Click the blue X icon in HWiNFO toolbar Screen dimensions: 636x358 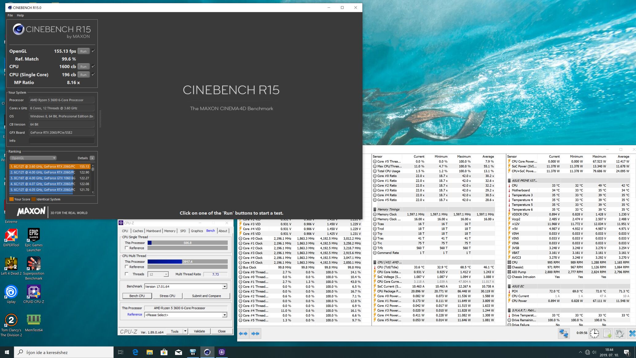[x=632, y=333]
